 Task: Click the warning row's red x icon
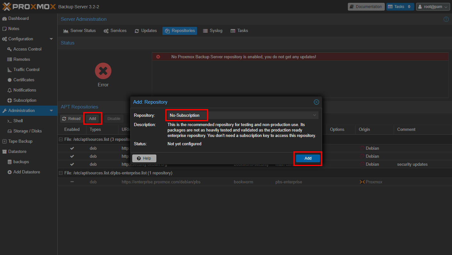[x=158, y=57]
